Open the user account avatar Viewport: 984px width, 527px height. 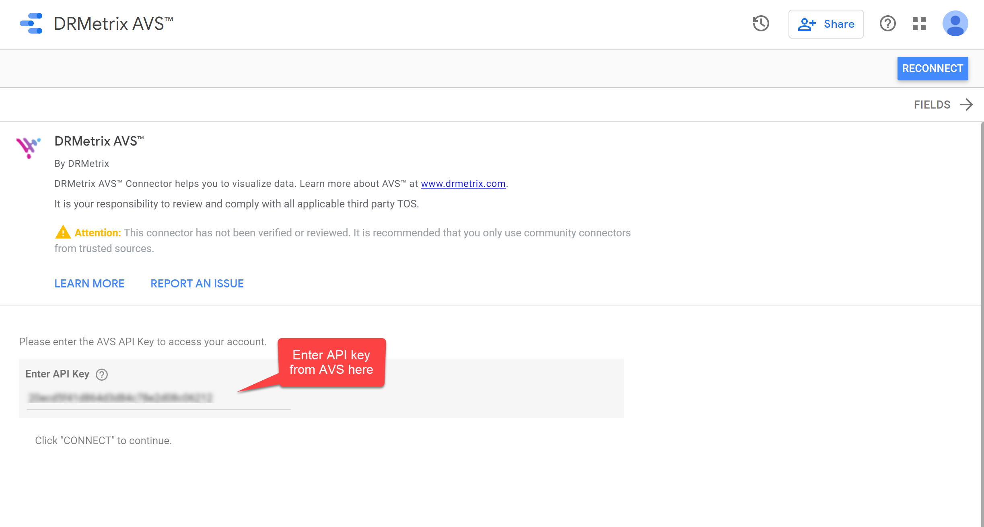coord(955,24)
